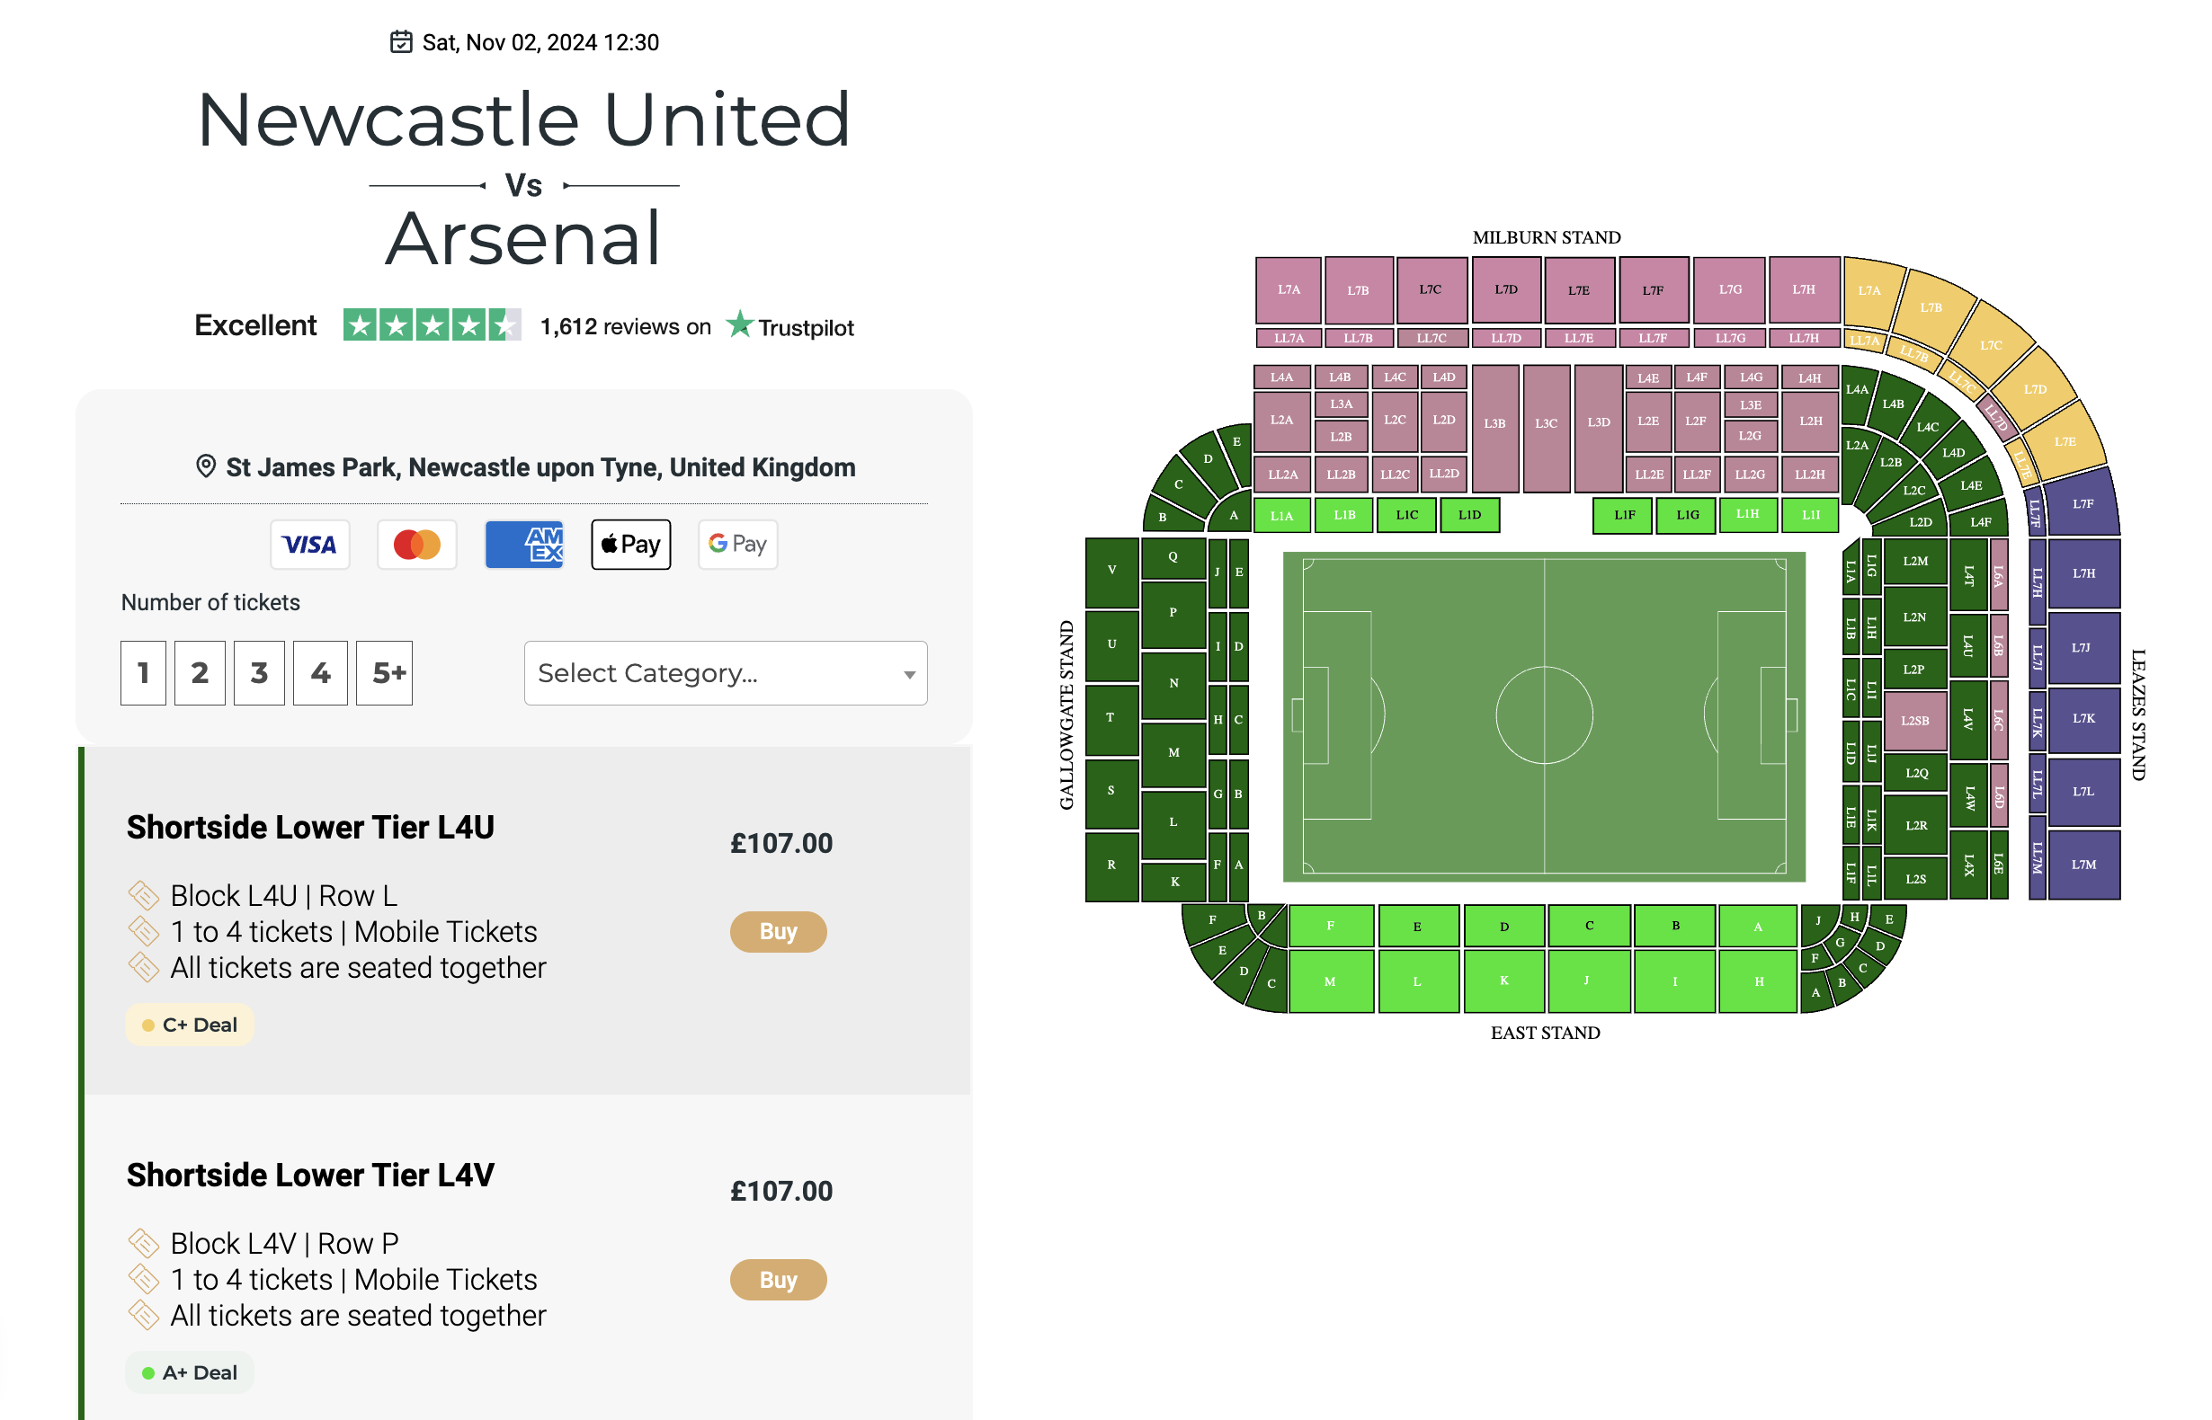Select the Mastercard payment icon
The width and height of the screenshot is (2212, 1420).
click(417, 544)
